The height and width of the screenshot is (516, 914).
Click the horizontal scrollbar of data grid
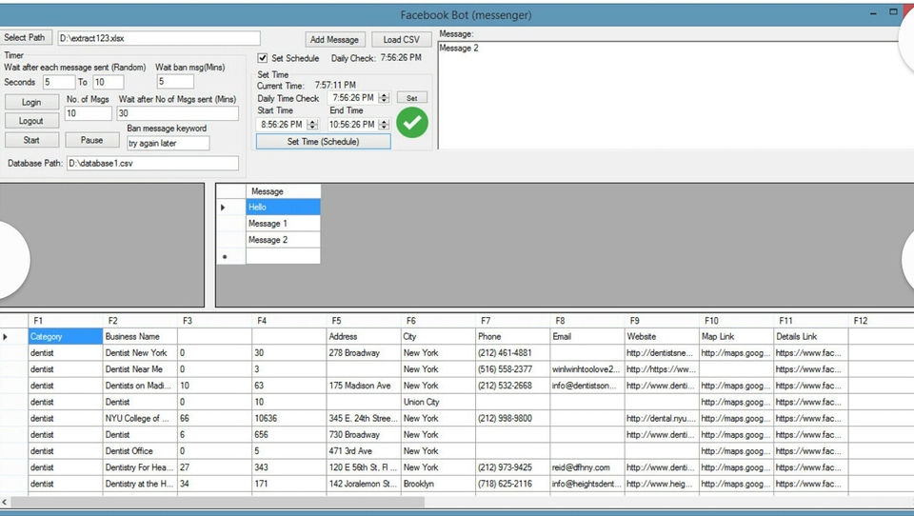pos(218,502)
